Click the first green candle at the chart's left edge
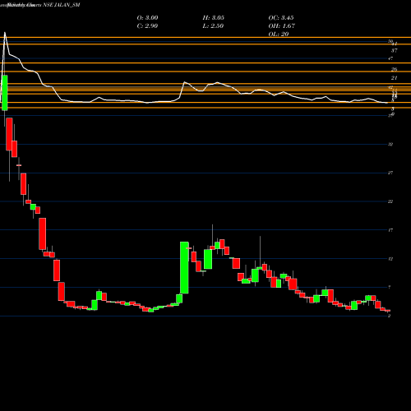 (5, 93)
